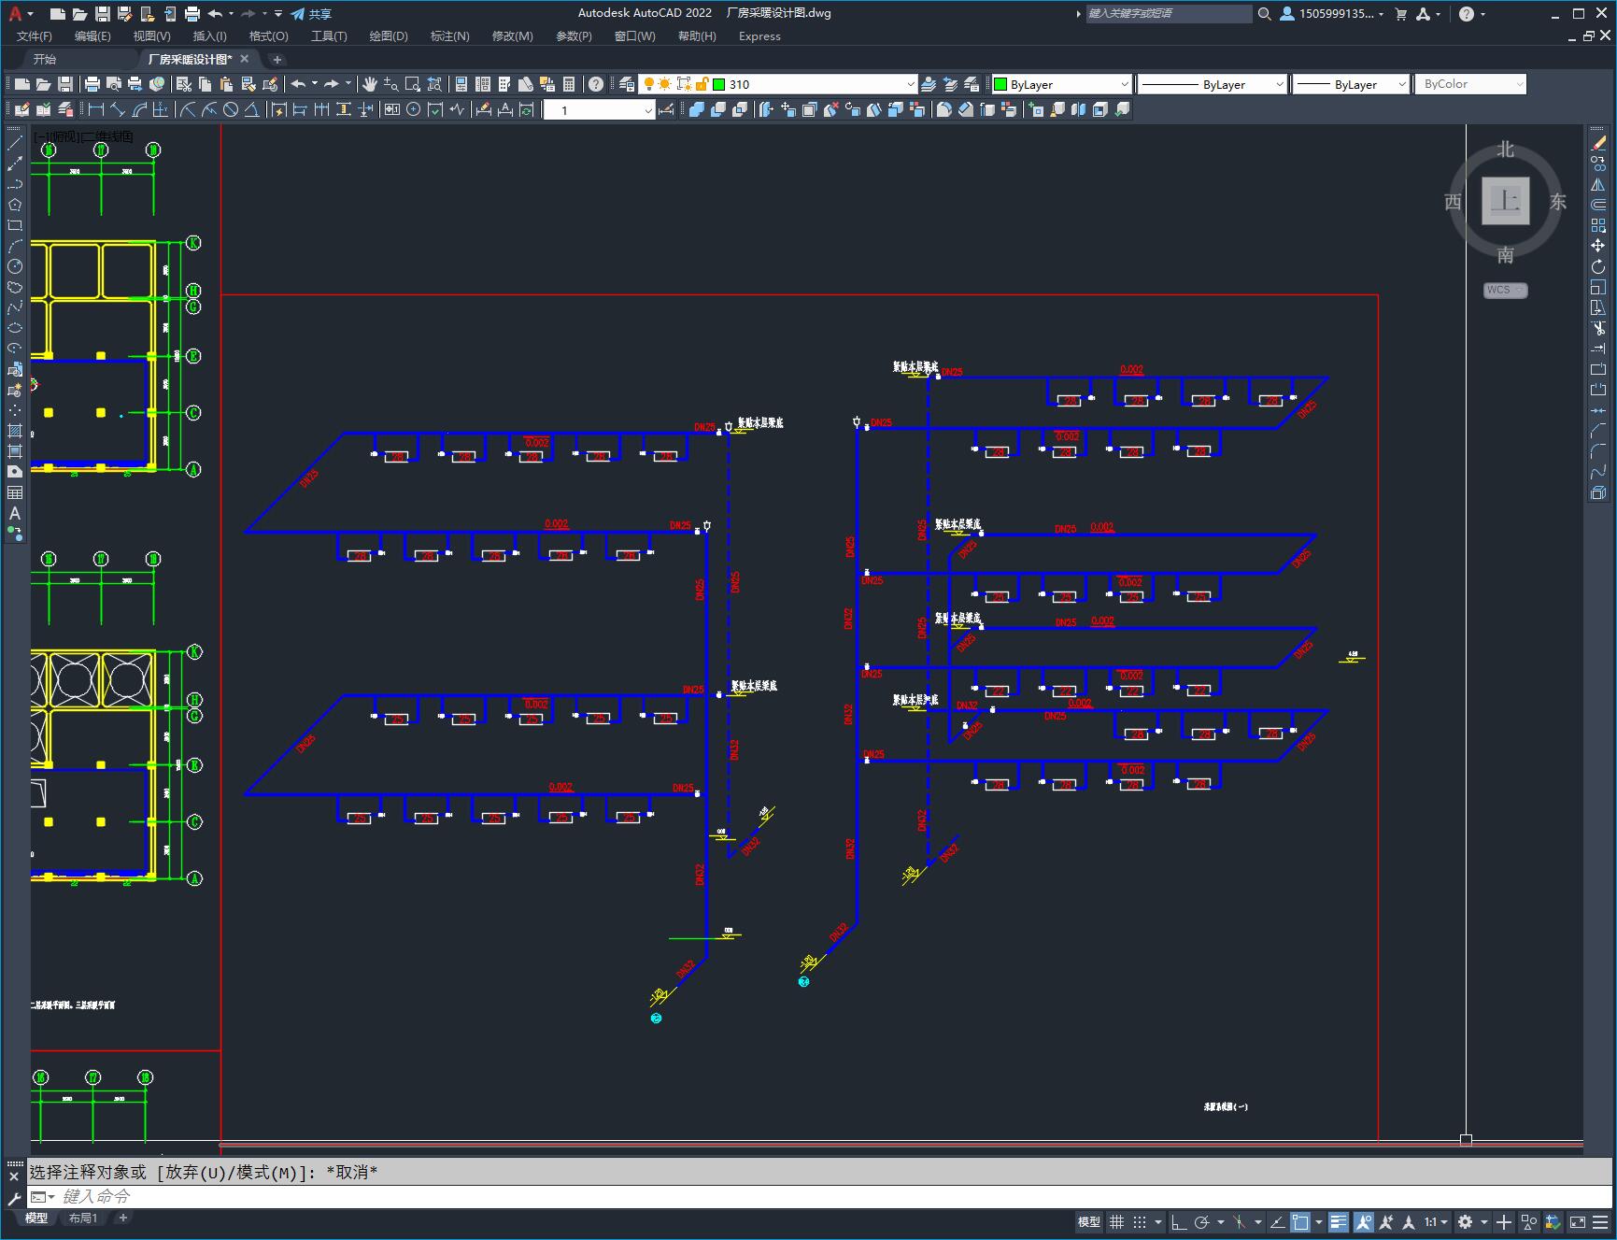The width and height of the screenshot is (1617, 1240).
Task: Choose the Hatch tool in draw toolbar
Action: click(x=15, y=431)
